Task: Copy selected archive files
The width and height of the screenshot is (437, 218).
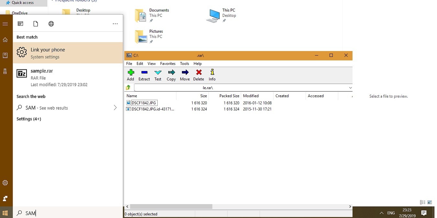Action: pyautogui.click(x=171, y=75)
